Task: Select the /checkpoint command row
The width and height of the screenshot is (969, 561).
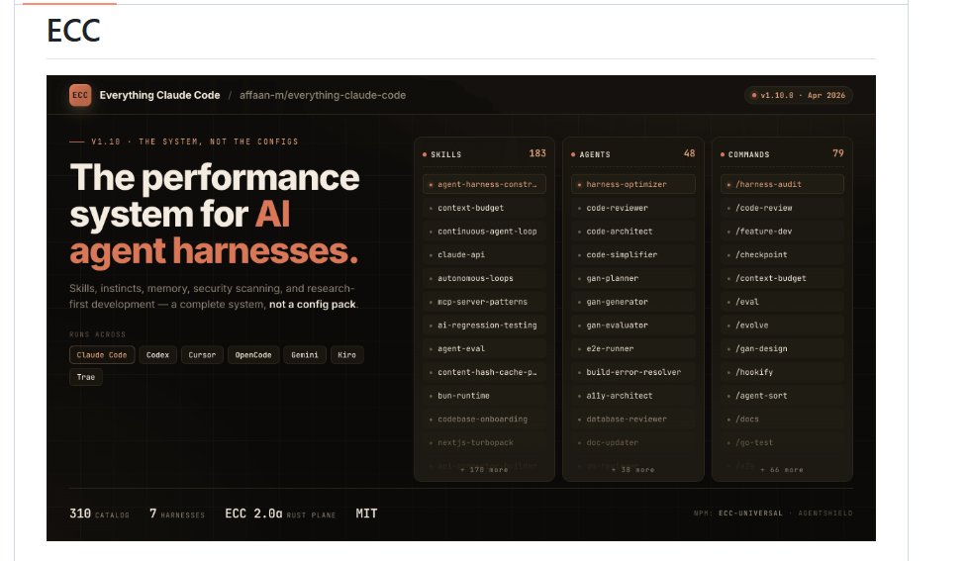Action: (x=782, y=254)
